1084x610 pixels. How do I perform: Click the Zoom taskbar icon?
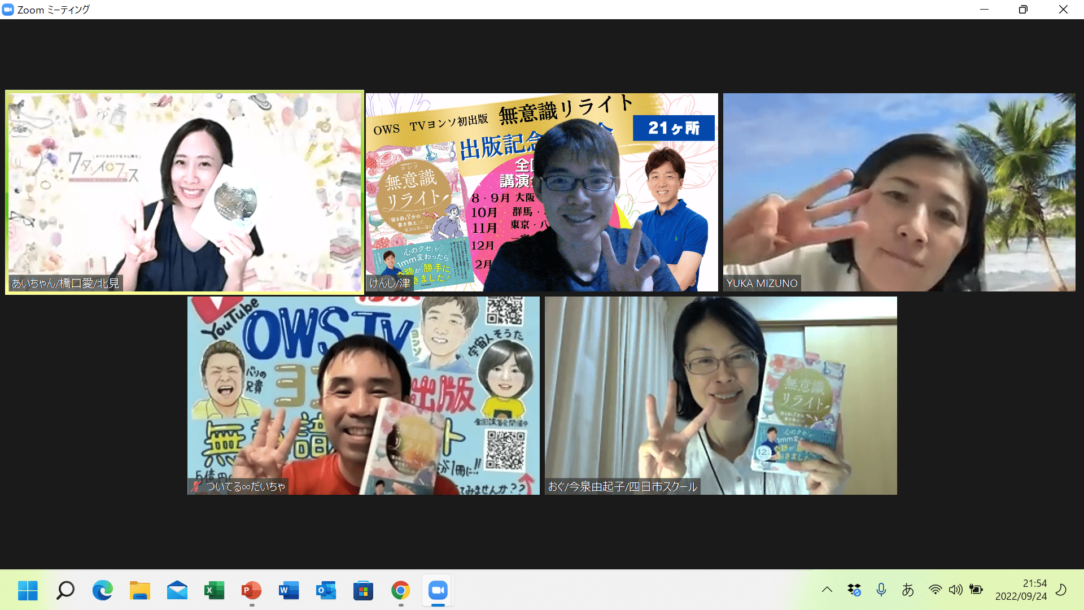coord(438,591)
